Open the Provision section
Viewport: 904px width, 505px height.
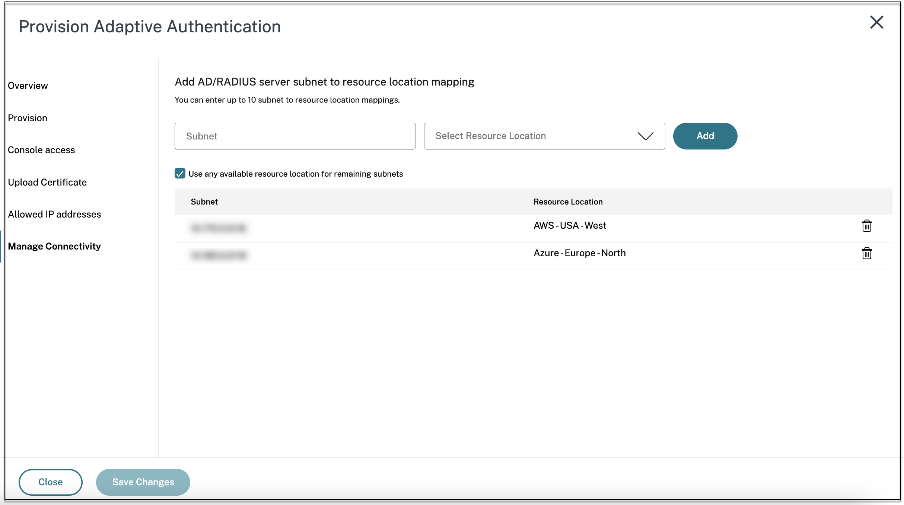click(x=28, y=118)
